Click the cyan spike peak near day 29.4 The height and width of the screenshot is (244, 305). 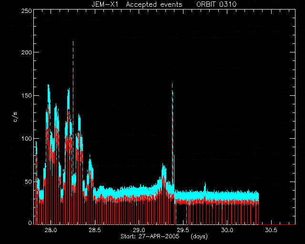click(172, 84)
